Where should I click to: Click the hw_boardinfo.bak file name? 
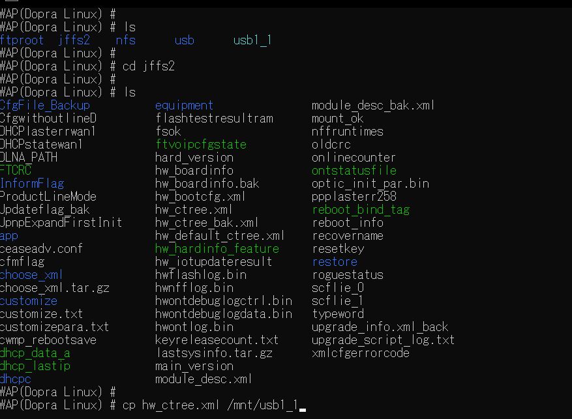207,183
